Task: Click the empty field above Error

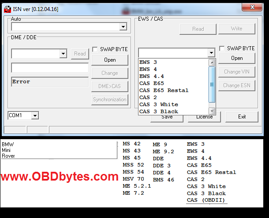Action: (50, 68)
